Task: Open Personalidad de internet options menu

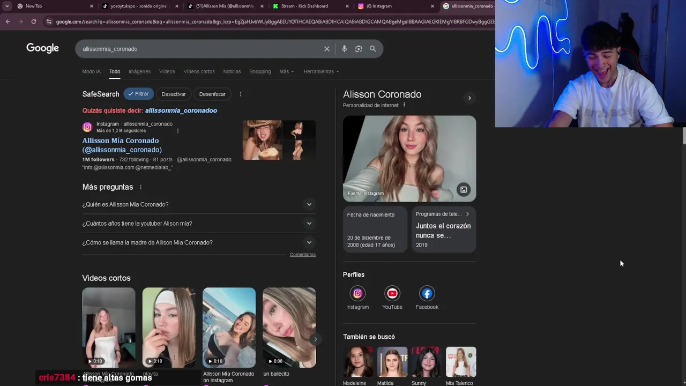Action: click(x=404, y=105)
